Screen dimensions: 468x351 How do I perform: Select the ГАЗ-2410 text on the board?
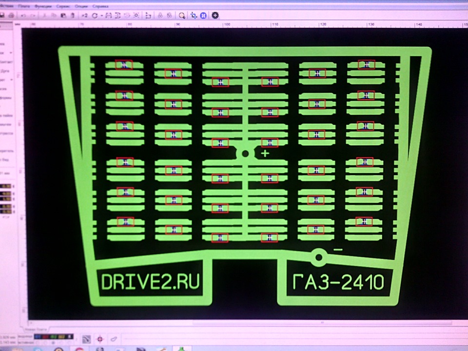click(x=338, y=282)
